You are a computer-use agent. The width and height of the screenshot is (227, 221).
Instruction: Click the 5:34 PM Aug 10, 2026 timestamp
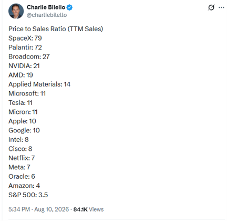point(38,209)
